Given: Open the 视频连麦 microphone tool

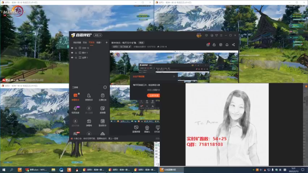Looking at the screenshot, I should coord(75,110).
